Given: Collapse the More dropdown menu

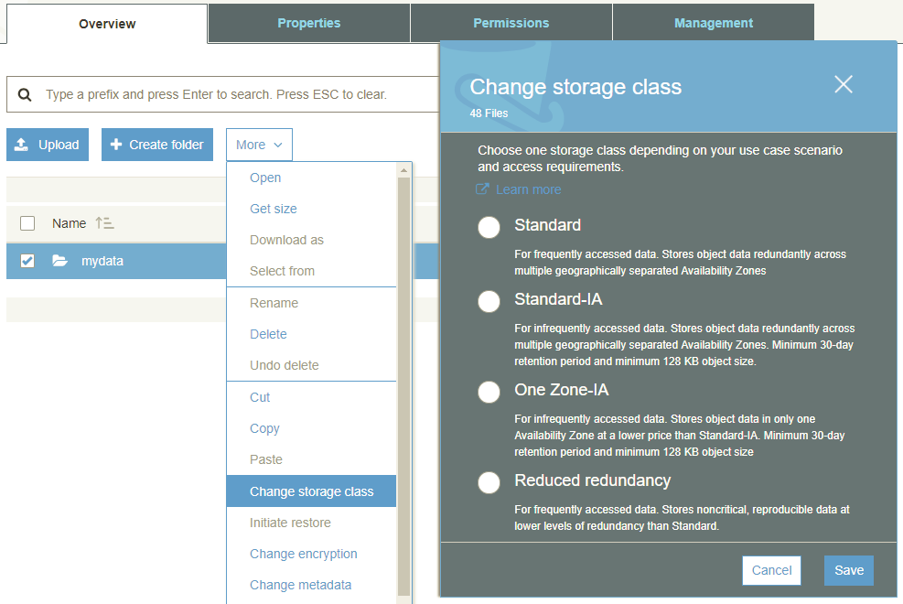Looking at the screenshot, I should pyautogui.click(x=259, y=145).
